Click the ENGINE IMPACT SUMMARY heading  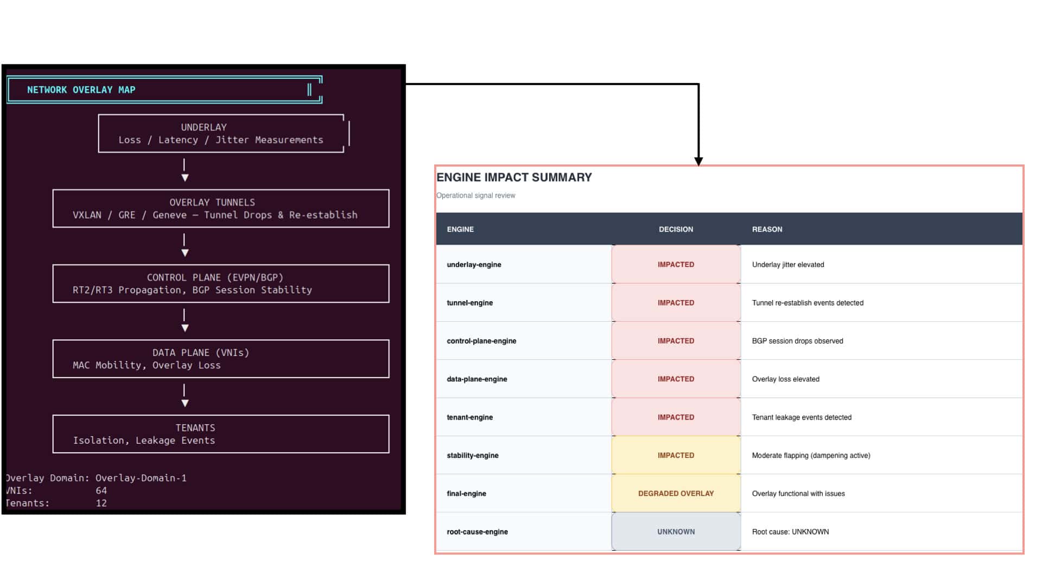click(514, 177)
